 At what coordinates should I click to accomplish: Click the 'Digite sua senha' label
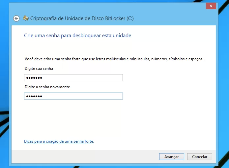pyautogui.click(x=39, y=69)
